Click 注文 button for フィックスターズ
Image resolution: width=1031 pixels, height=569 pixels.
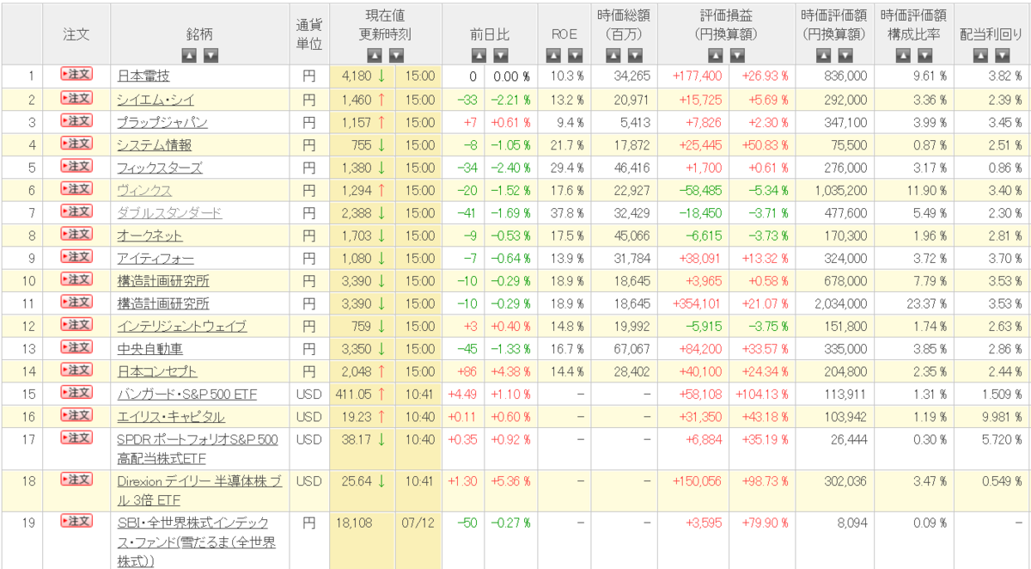(76, 165)
